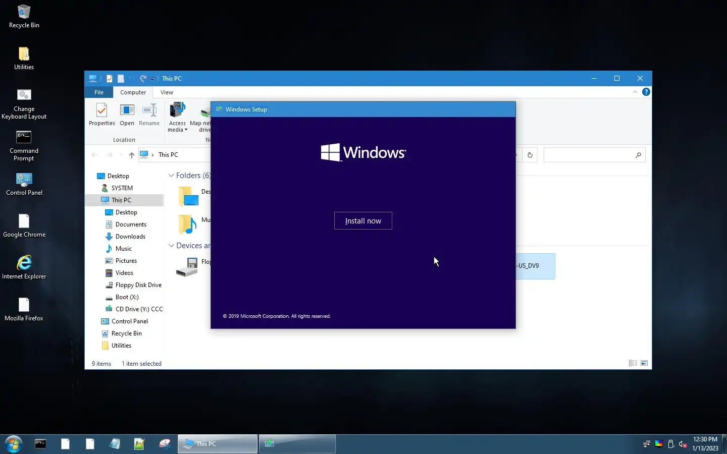Select Pictures in the navigation tree
The image size is (727, 454).
pyautogui.click(x=126, y=261)
